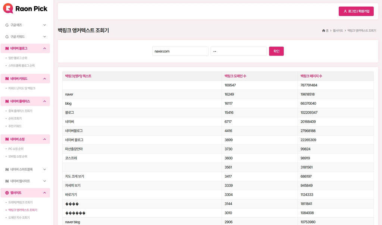
Task: Select the '자세히 보기' anchor text cell
Action: [x=142, y=186]
